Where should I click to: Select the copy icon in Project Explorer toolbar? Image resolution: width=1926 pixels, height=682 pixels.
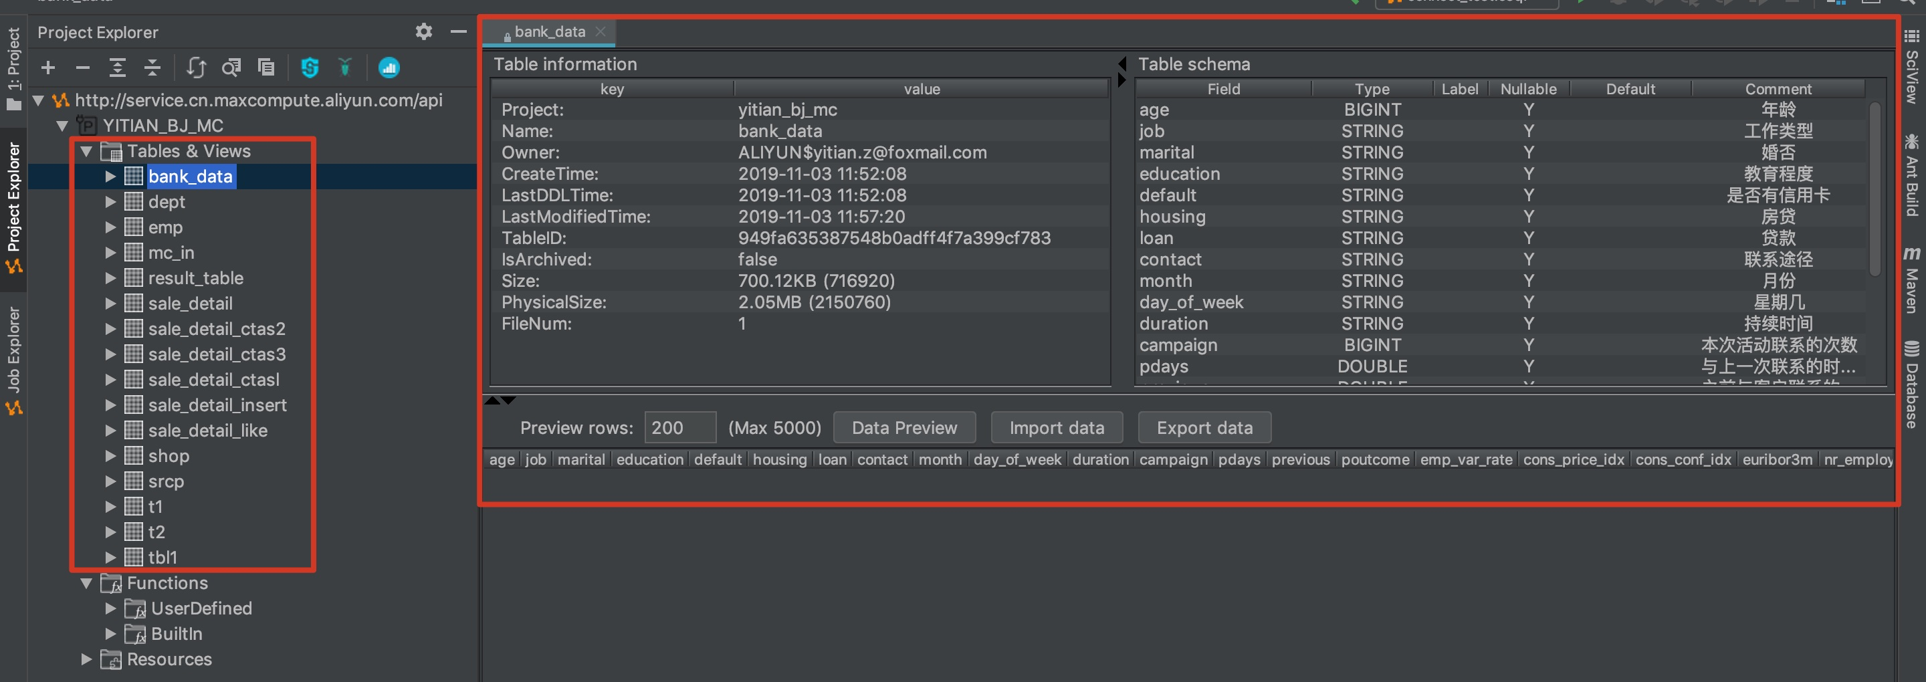266,68
